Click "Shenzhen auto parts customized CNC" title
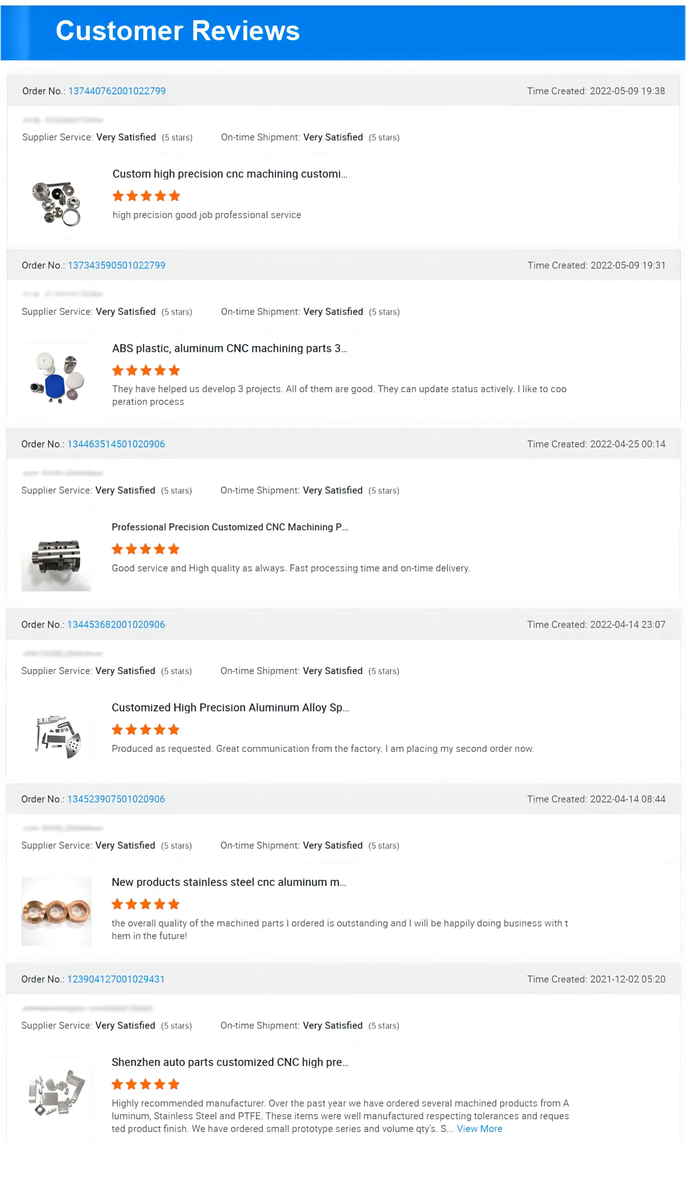Screen dimensions: 686x1180 230,1062
